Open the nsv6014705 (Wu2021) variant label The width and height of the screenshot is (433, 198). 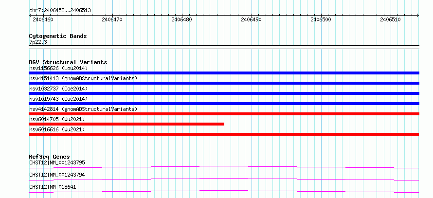pos(57,119)
